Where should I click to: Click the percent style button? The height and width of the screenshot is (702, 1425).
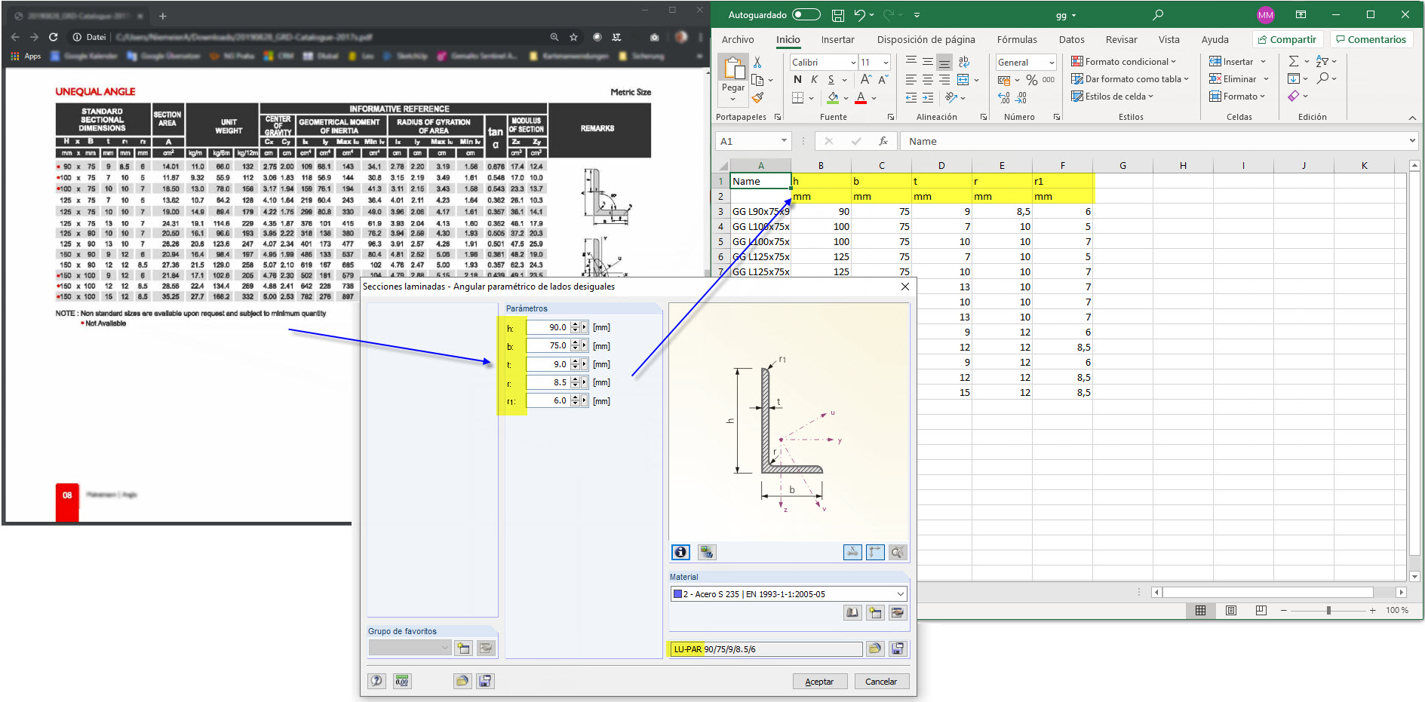(1031, 80)
